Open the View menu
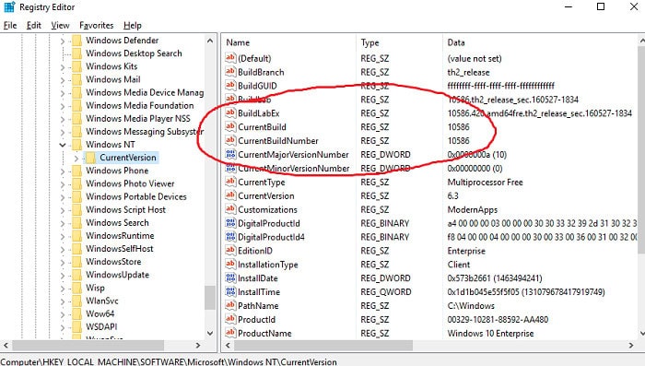This screenshot has height=366, width=645. click(x=60, y=26)
